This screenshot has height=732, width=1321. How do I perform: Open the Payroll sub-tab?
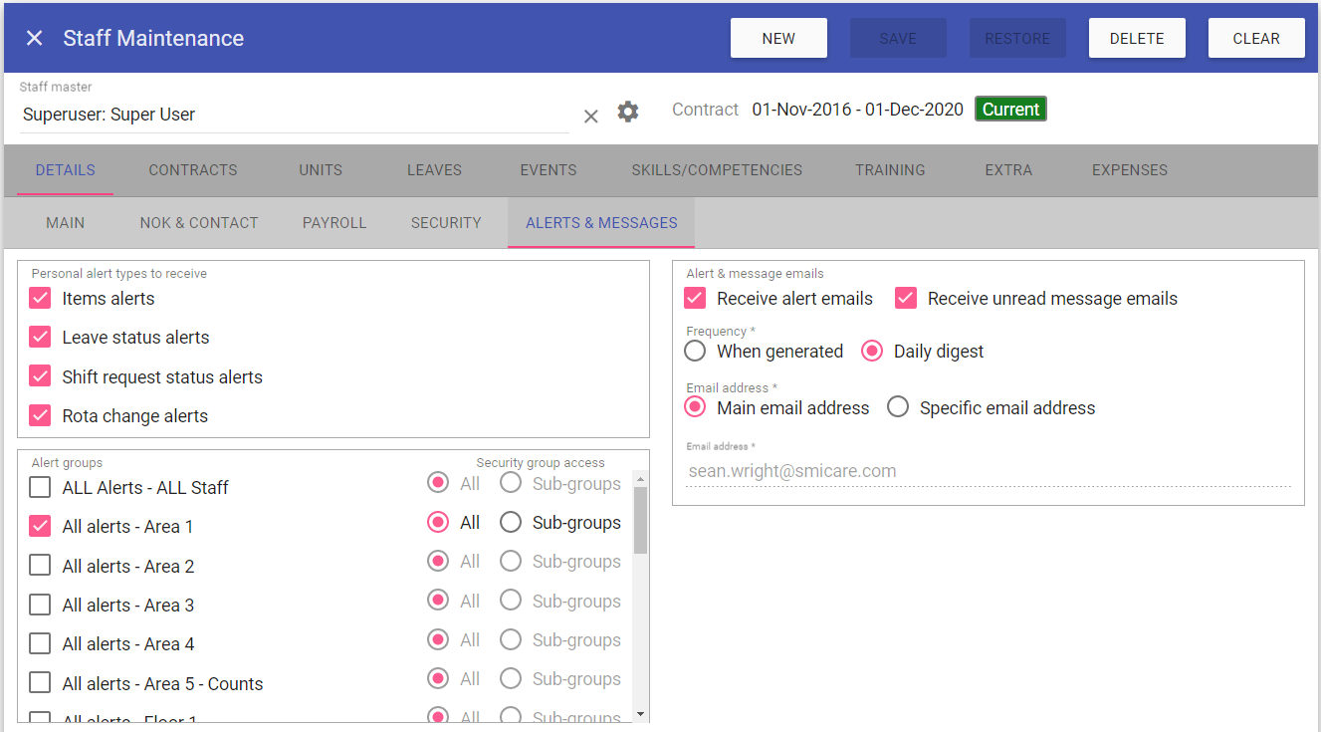click(334, 223)
